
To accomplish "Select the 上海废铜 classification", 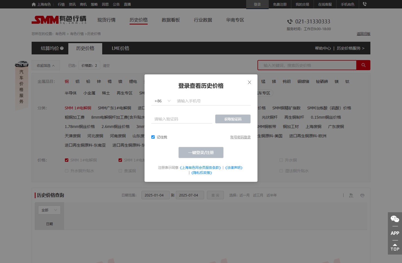I will tap(313, 127).
